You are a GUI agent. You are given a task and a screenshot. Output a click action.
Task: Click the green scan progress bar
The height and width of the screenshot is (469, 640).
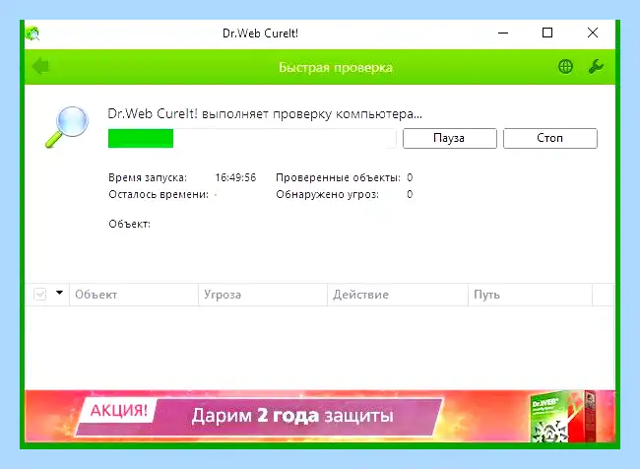point(252,138)
